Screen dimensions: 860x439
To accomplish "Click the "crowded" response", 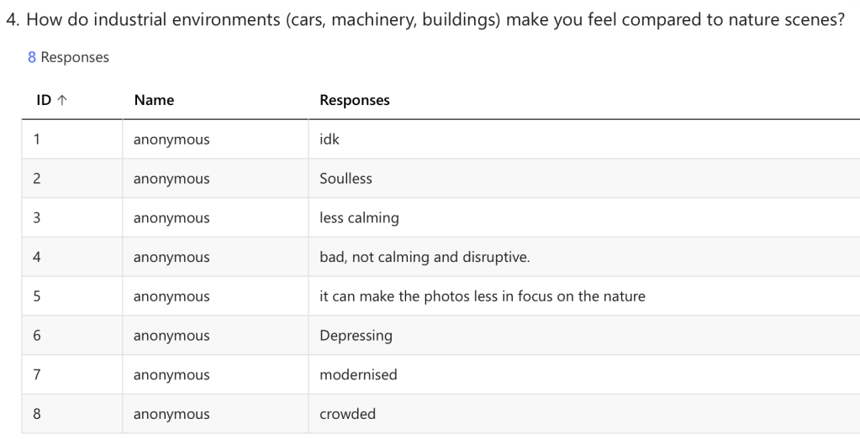I will click(347, 414).
